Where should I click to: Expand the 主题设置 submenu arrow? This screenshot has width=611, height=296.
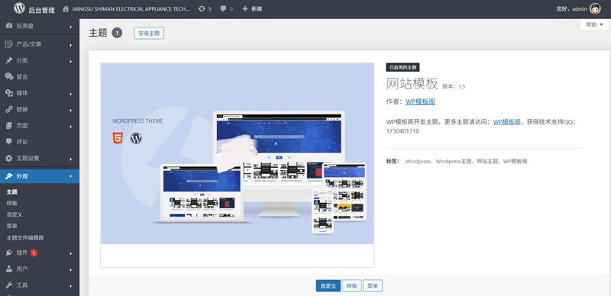click(x=71, y=159)
